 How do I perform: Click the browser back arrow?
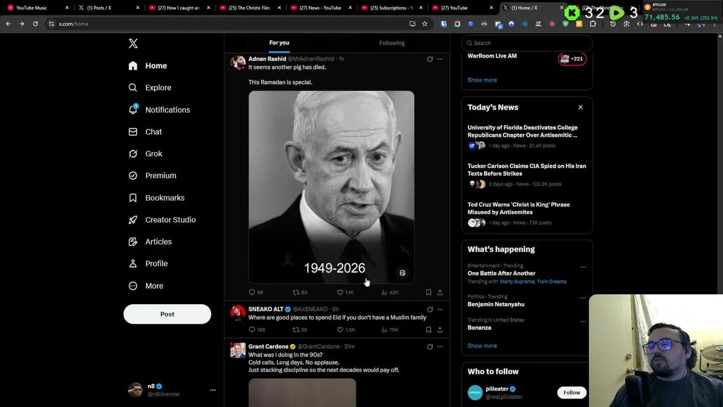[x=8, y=24]
